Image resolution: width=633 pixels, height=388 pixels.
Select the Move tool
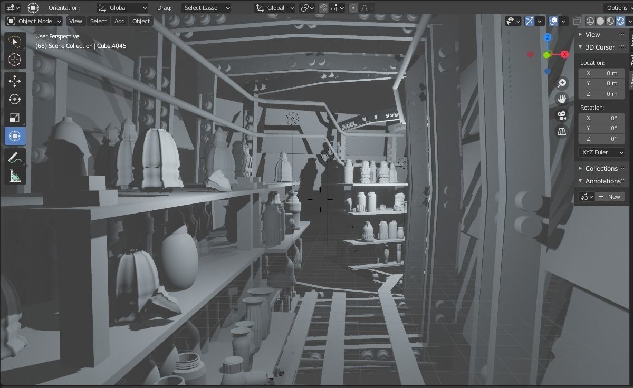[x=15, y=81]
